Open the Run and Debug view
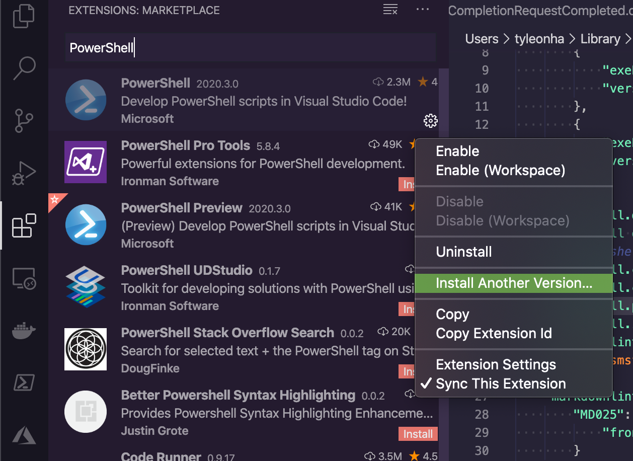 [x=24, y=174]
